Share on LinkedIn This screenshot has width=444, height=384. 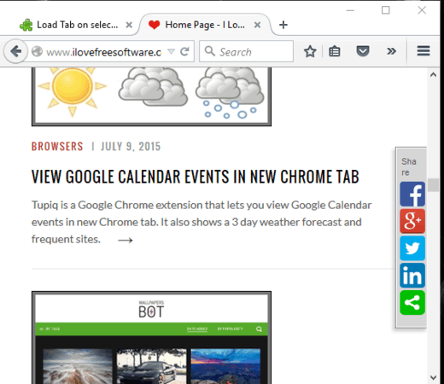[412, 276]
